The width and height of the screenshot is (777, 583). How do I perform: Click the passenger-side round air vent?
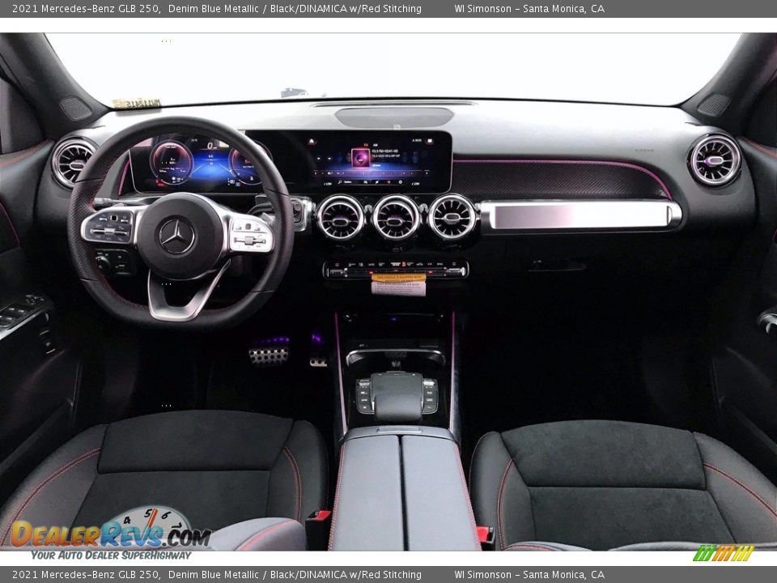click(714, 160)
